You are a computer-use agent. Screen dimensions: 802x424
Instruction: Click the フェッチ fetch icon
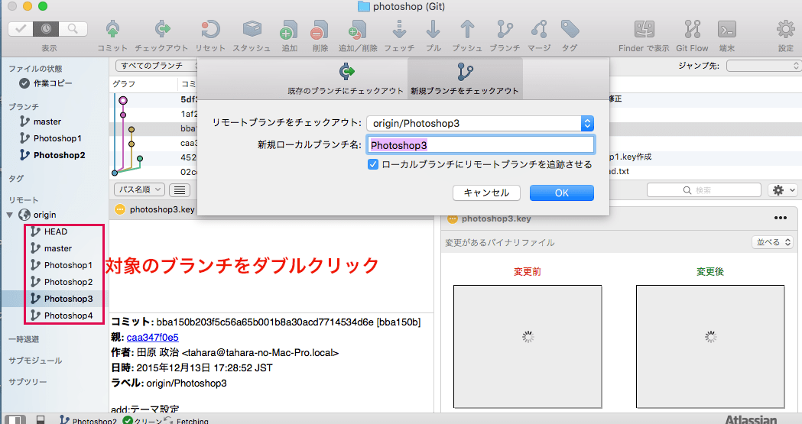click(399, 30)
